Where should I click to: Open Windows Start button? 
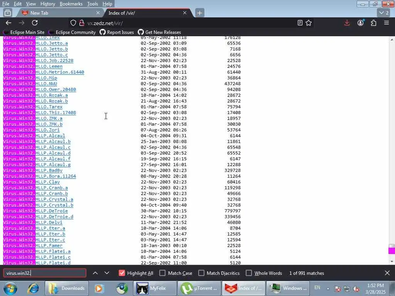coord(10,288)
